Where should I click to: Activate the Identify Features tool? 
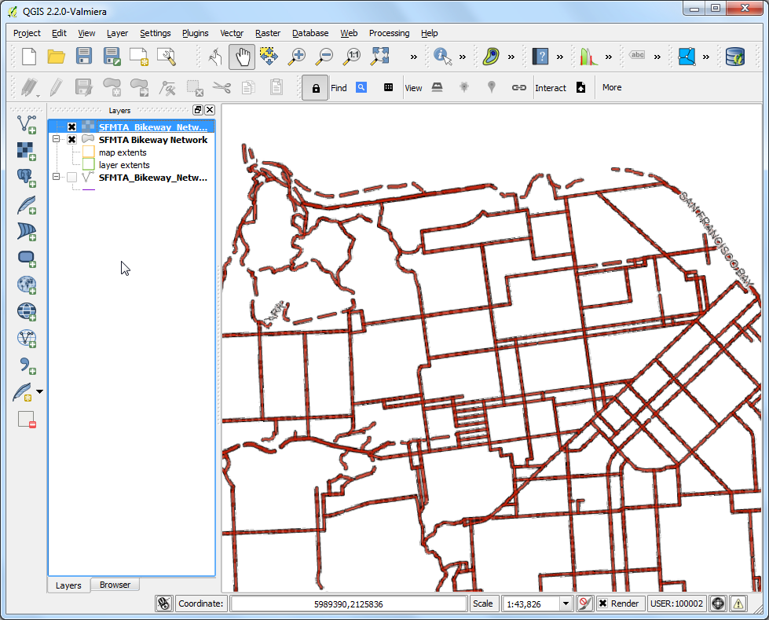pyautogui.click(x=442, y=57)
